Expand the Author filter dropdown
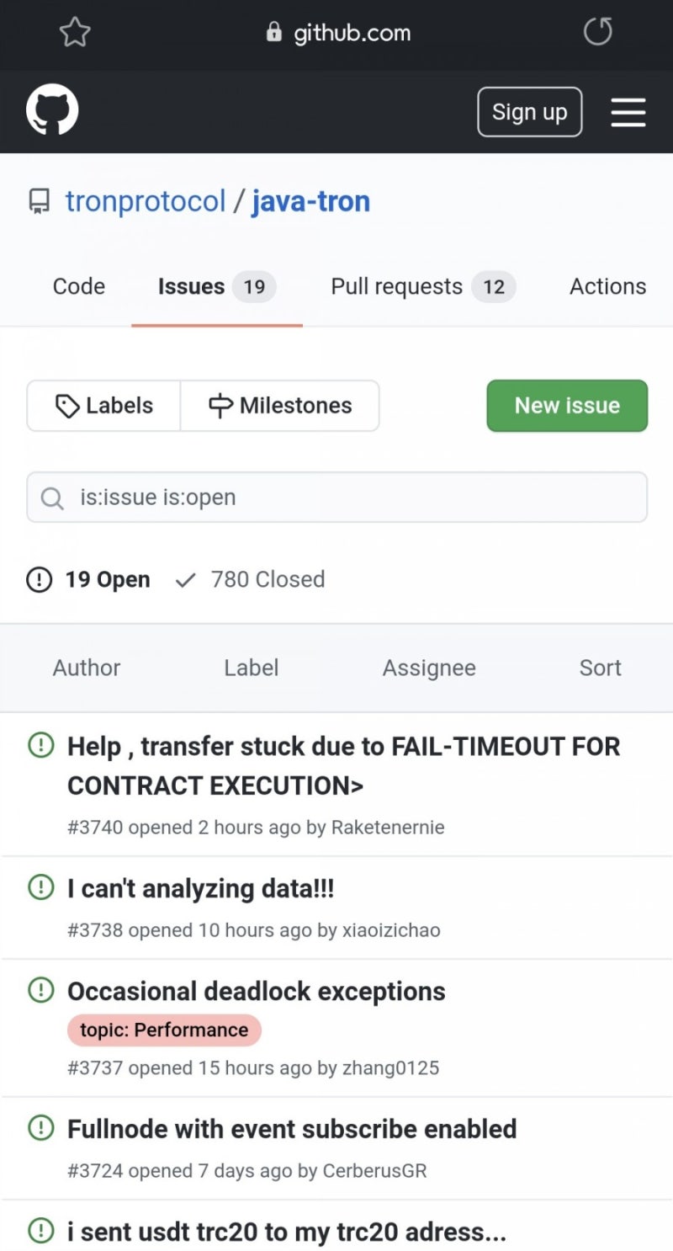The height and width of the screenshot is (1251, 673). tap(87, 668)
